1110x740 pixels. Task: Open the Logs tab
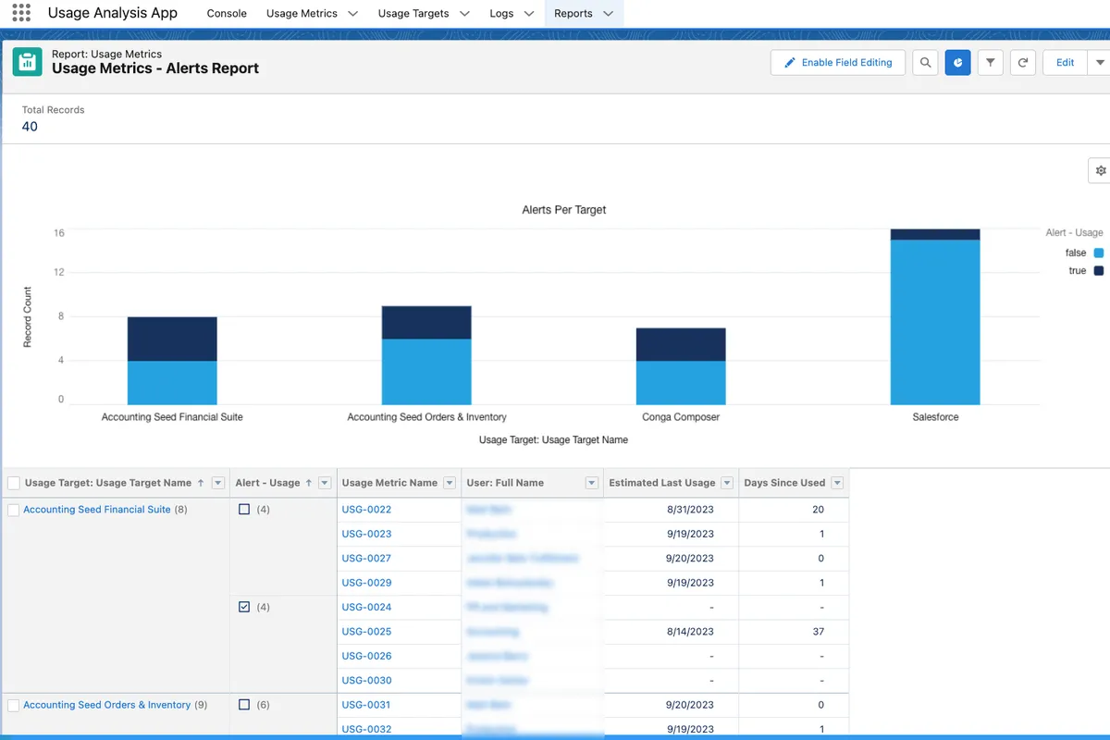pyautogui.click(x=501, y=14)
